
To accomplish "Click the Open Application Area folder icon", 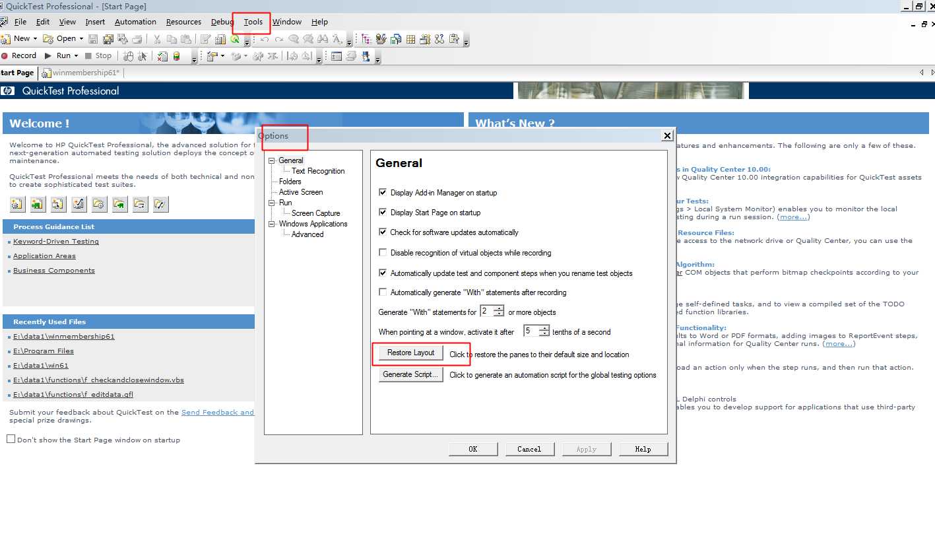I will (140, 204).
